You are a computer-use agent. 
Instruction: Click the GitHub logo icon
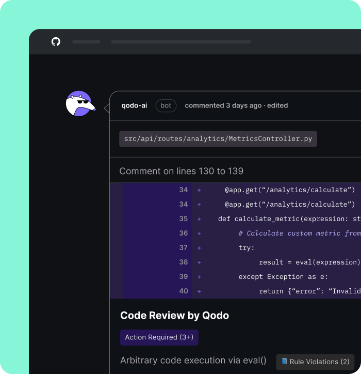(x=56, y=41)
